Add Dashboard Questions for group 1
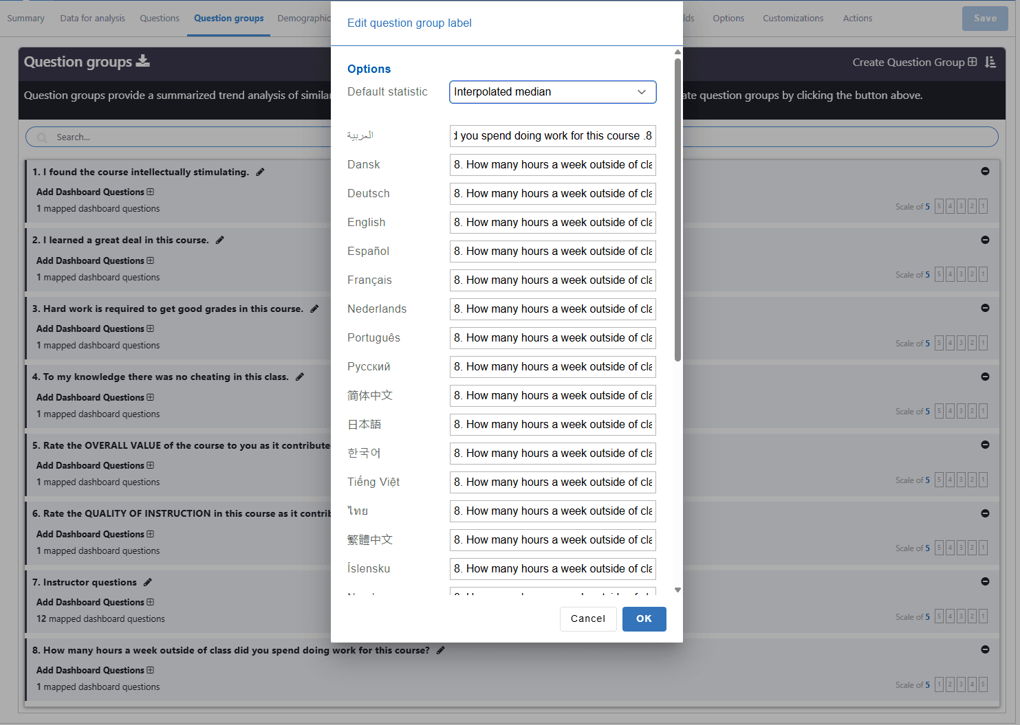Viewport: 1020px width, 725px height. pos(95,192)
